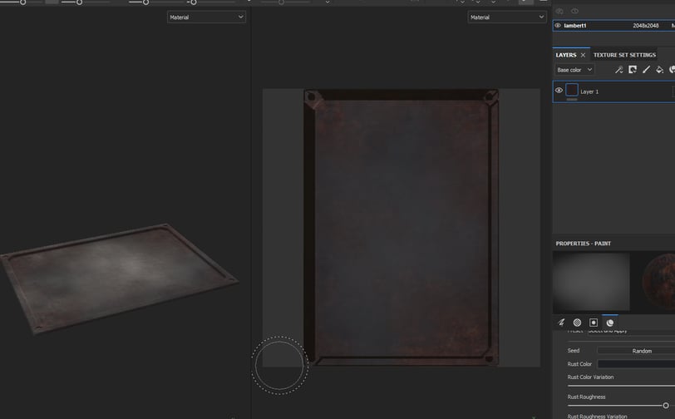
Task: Hide Layer 1 using its eye icon
Action: point(559,91)
